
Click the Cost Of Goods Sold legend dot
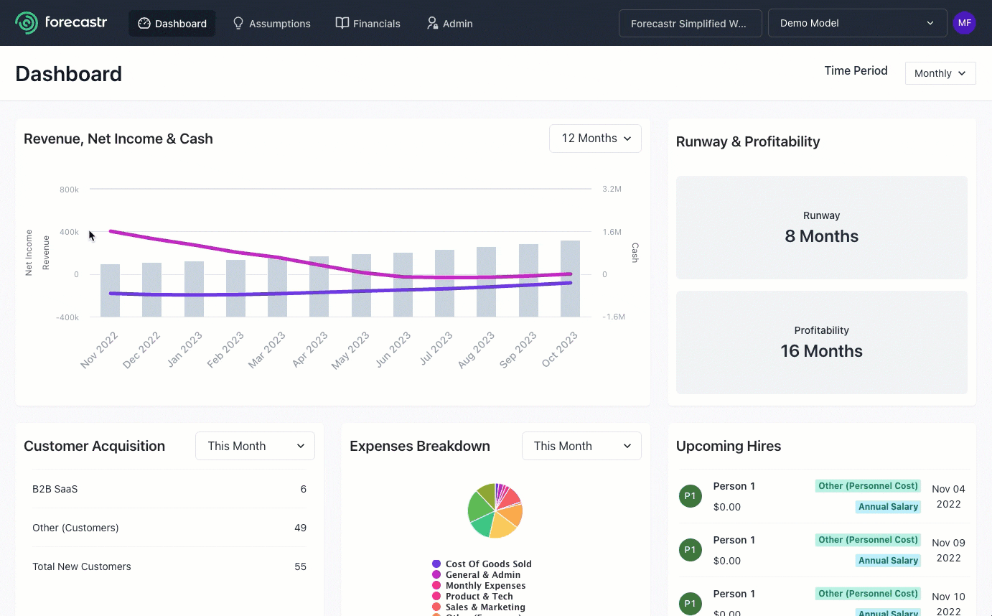(436, 564)
